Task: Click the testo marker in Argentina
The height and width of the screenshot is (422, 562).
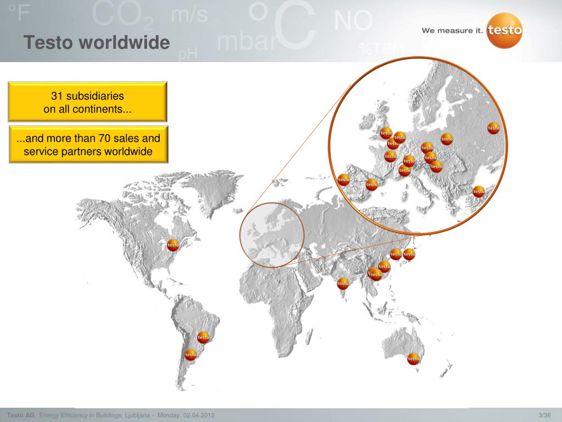Action: 190,354
